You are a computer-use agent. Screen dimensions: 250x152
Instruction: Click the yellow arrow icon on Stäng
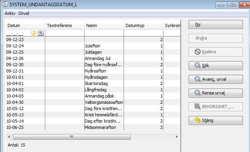197,120
